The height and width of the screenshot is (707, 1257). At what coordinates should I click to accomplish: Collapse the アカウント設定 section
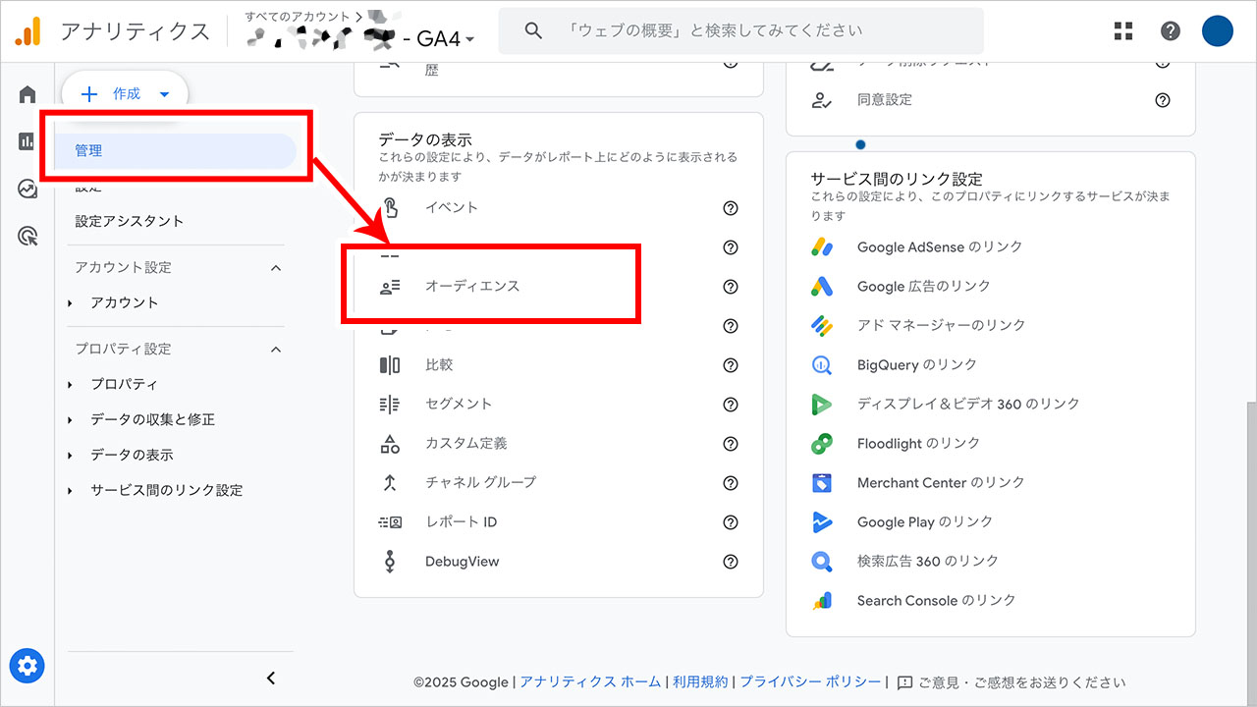click(276, 268)
